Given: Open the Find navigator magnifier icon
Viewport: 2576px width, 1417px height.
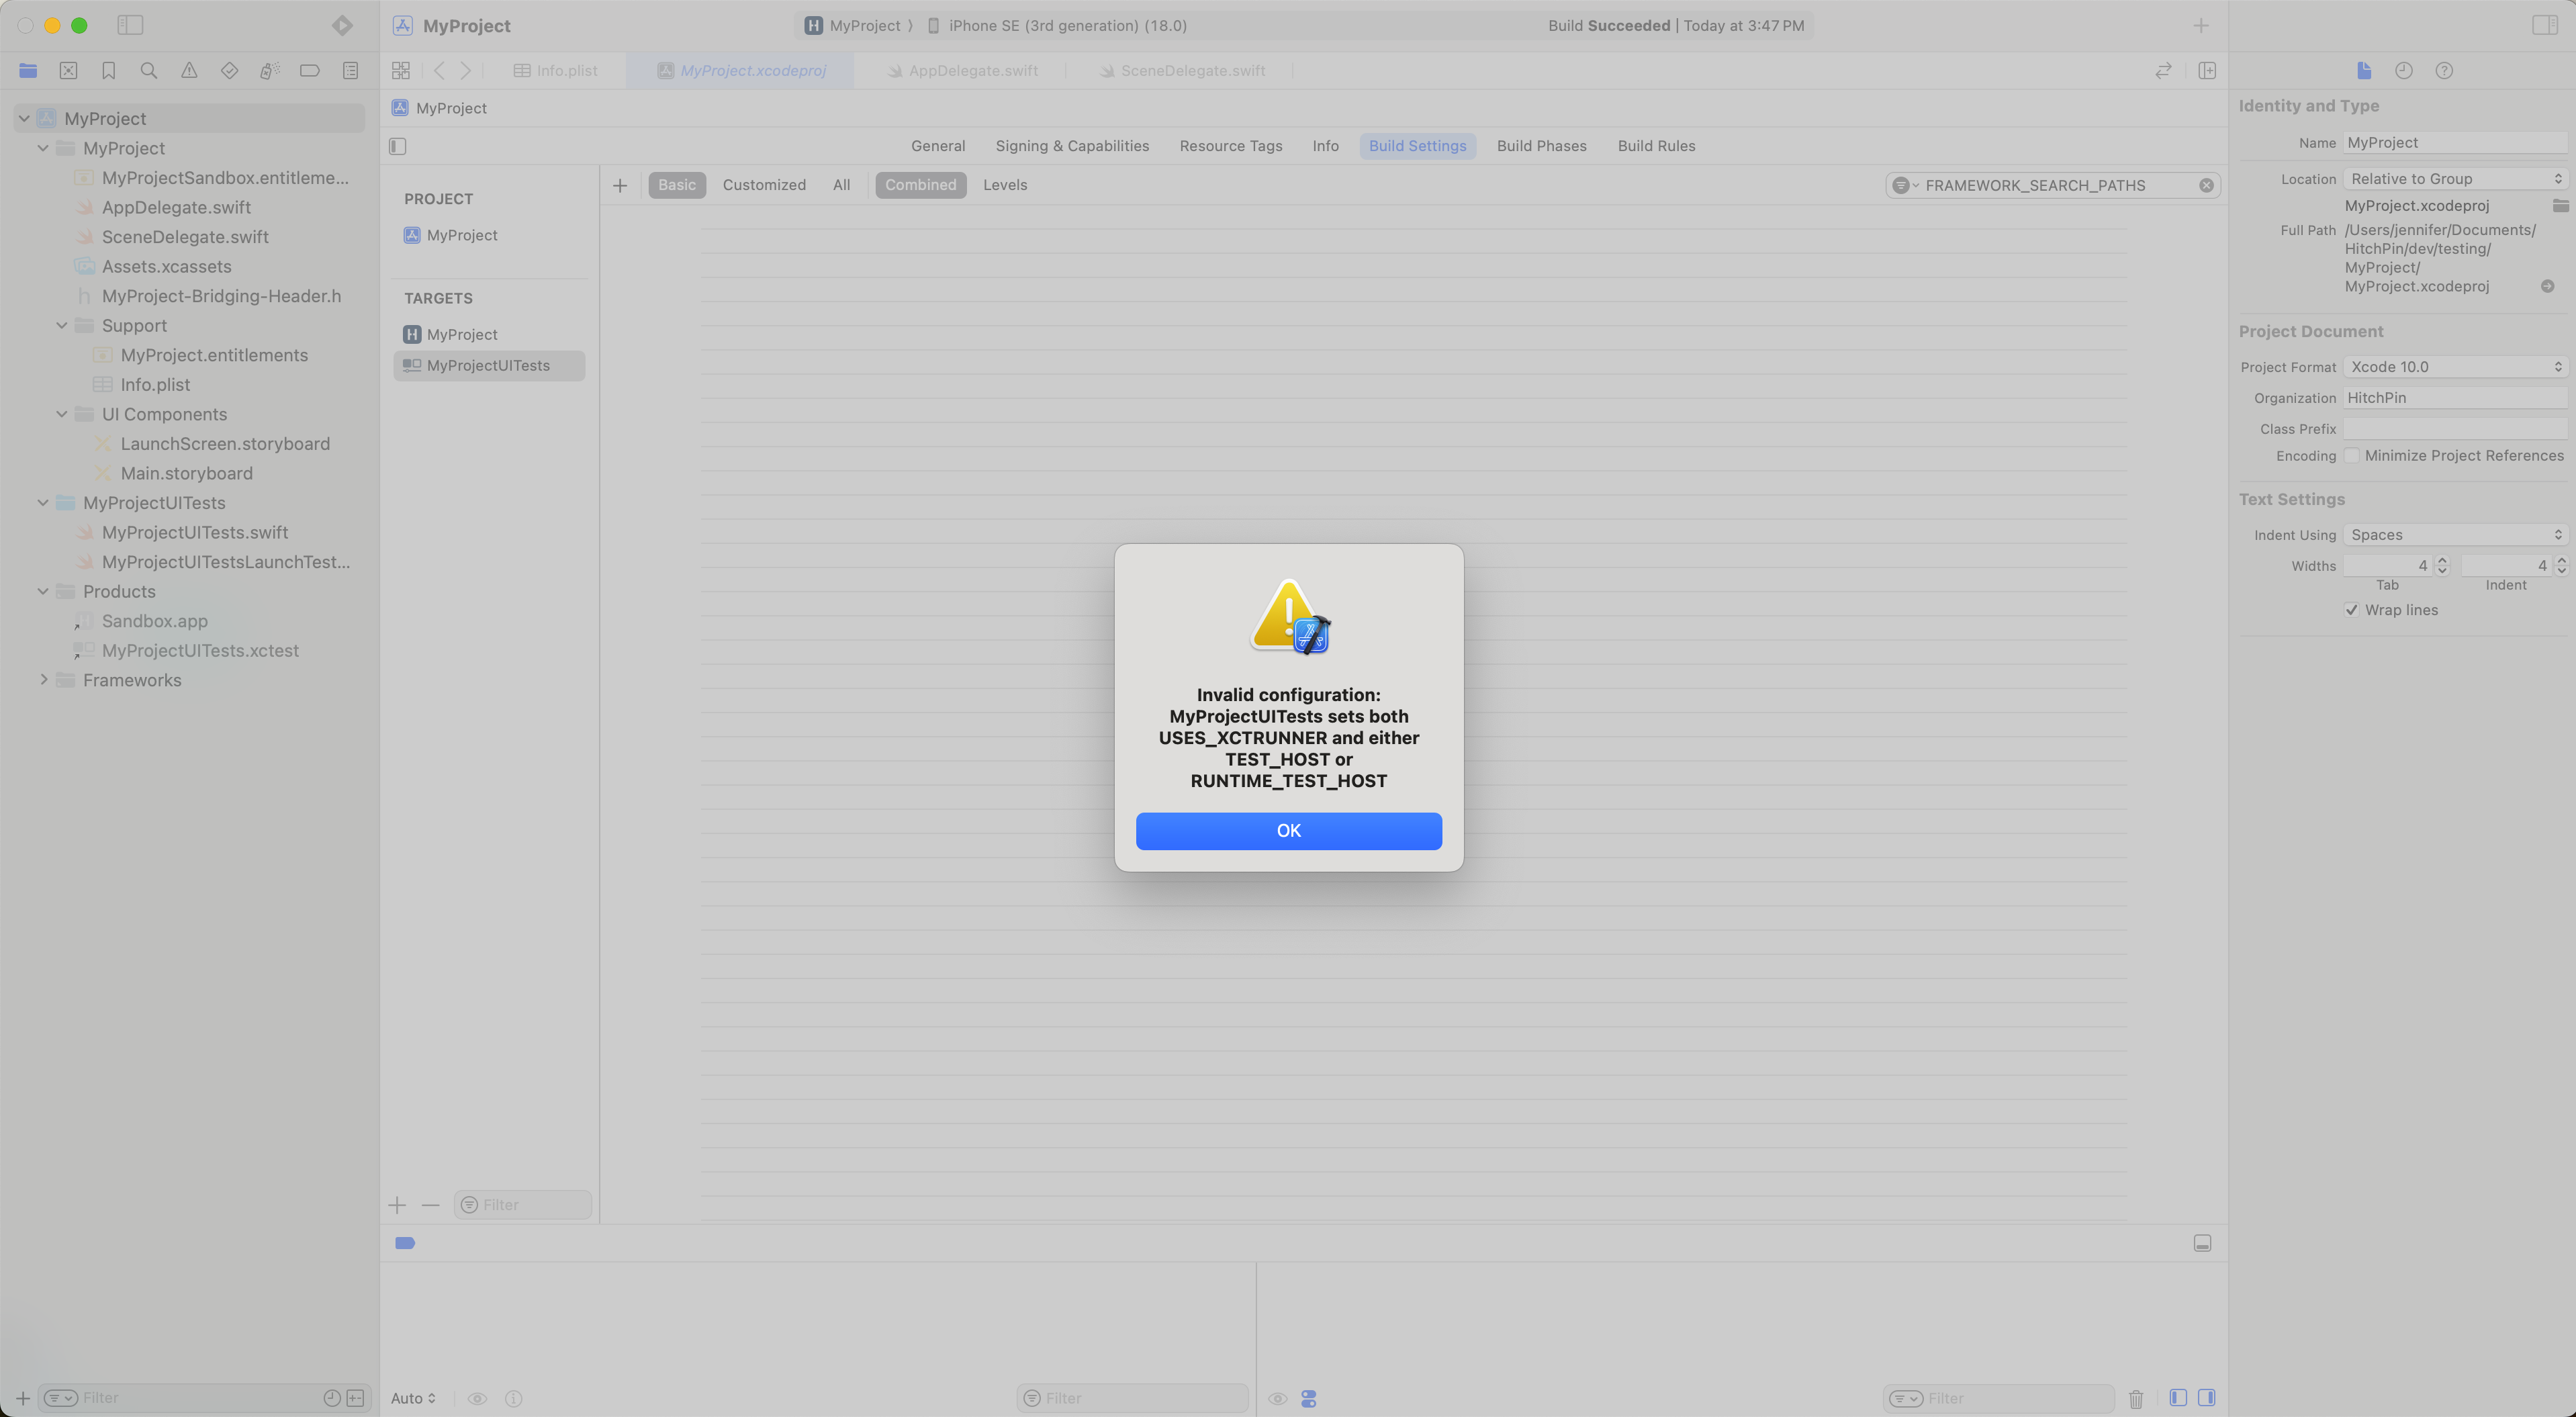Looking at the screenshot, I should (x=149, y=70).
